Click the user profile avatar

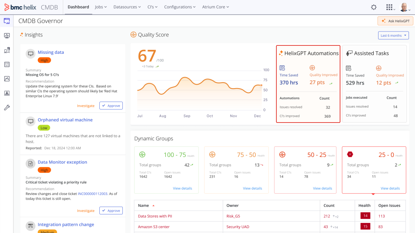tap(404, 7)
